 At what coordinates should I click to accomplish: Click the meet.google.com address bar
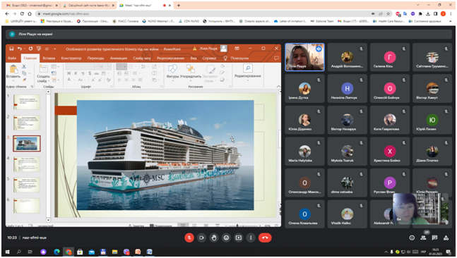(204, 13)
